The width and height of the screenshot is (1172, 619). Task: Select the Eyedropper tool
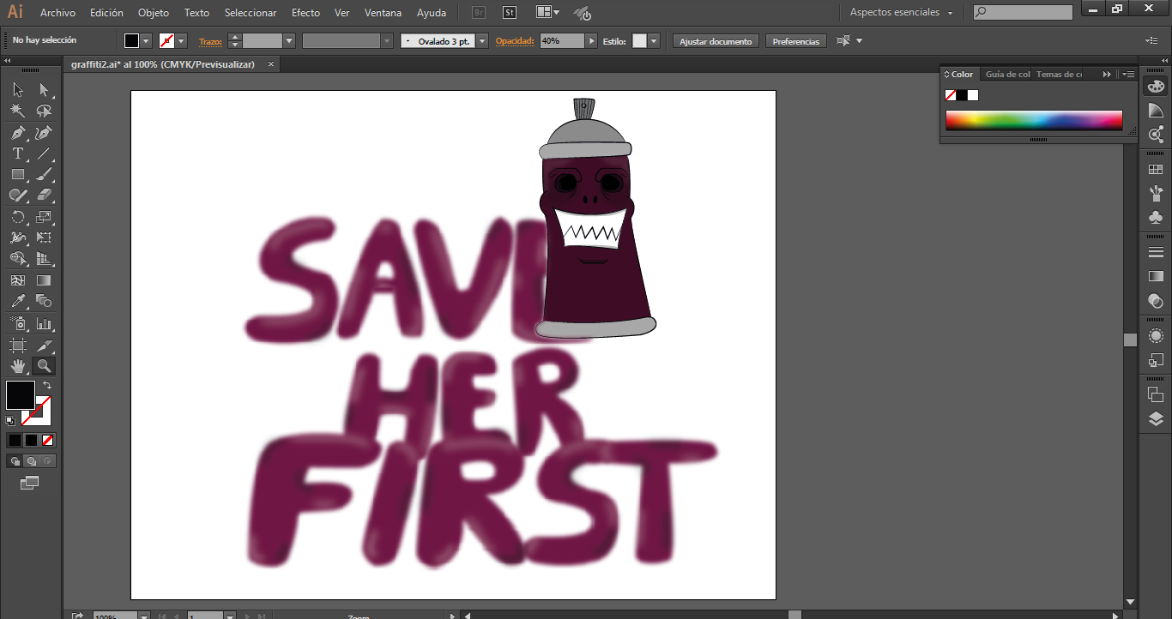(18, 302)
